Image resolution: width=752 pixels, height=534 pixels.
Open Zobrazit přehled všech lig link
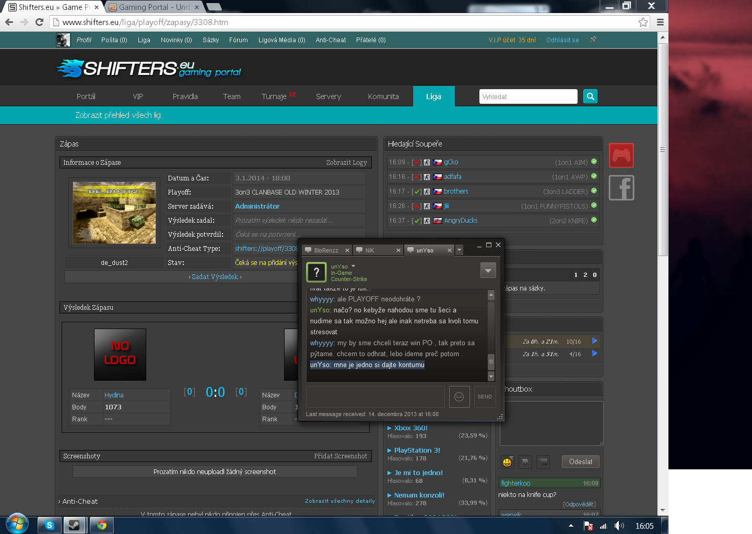118,115
